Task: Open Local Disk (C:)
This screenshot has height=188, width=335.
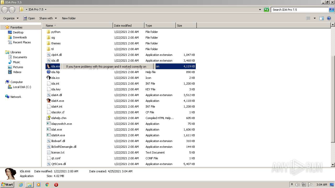Action: [x=22, y=87]
